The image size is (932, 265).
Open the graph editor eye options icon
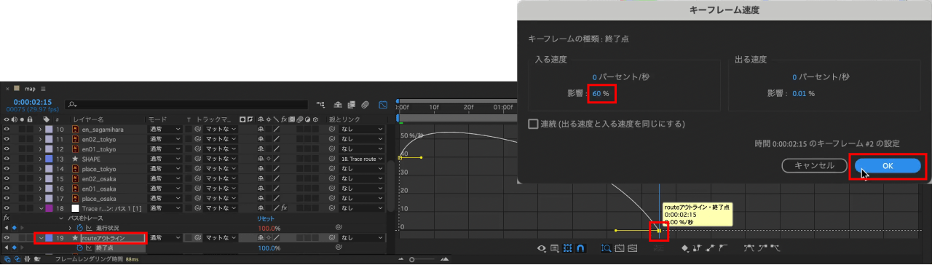tap(542, 248)
